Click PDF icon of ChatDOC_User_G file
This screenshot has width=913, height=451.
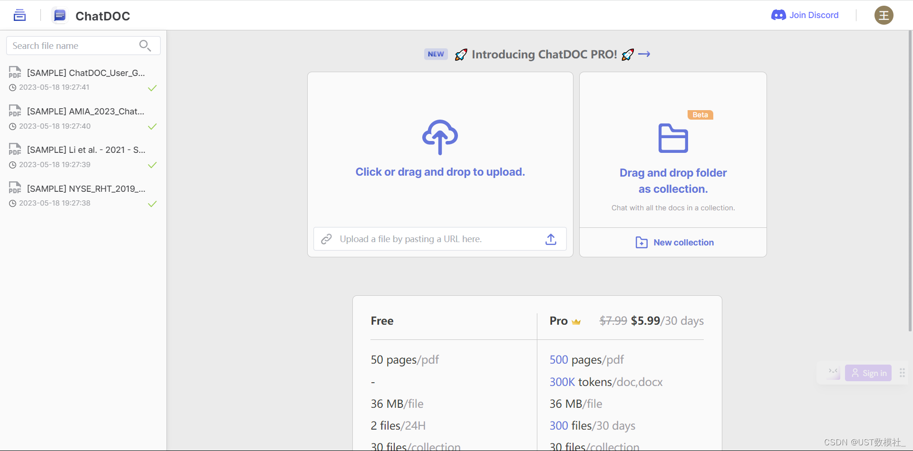pos(15,72)
